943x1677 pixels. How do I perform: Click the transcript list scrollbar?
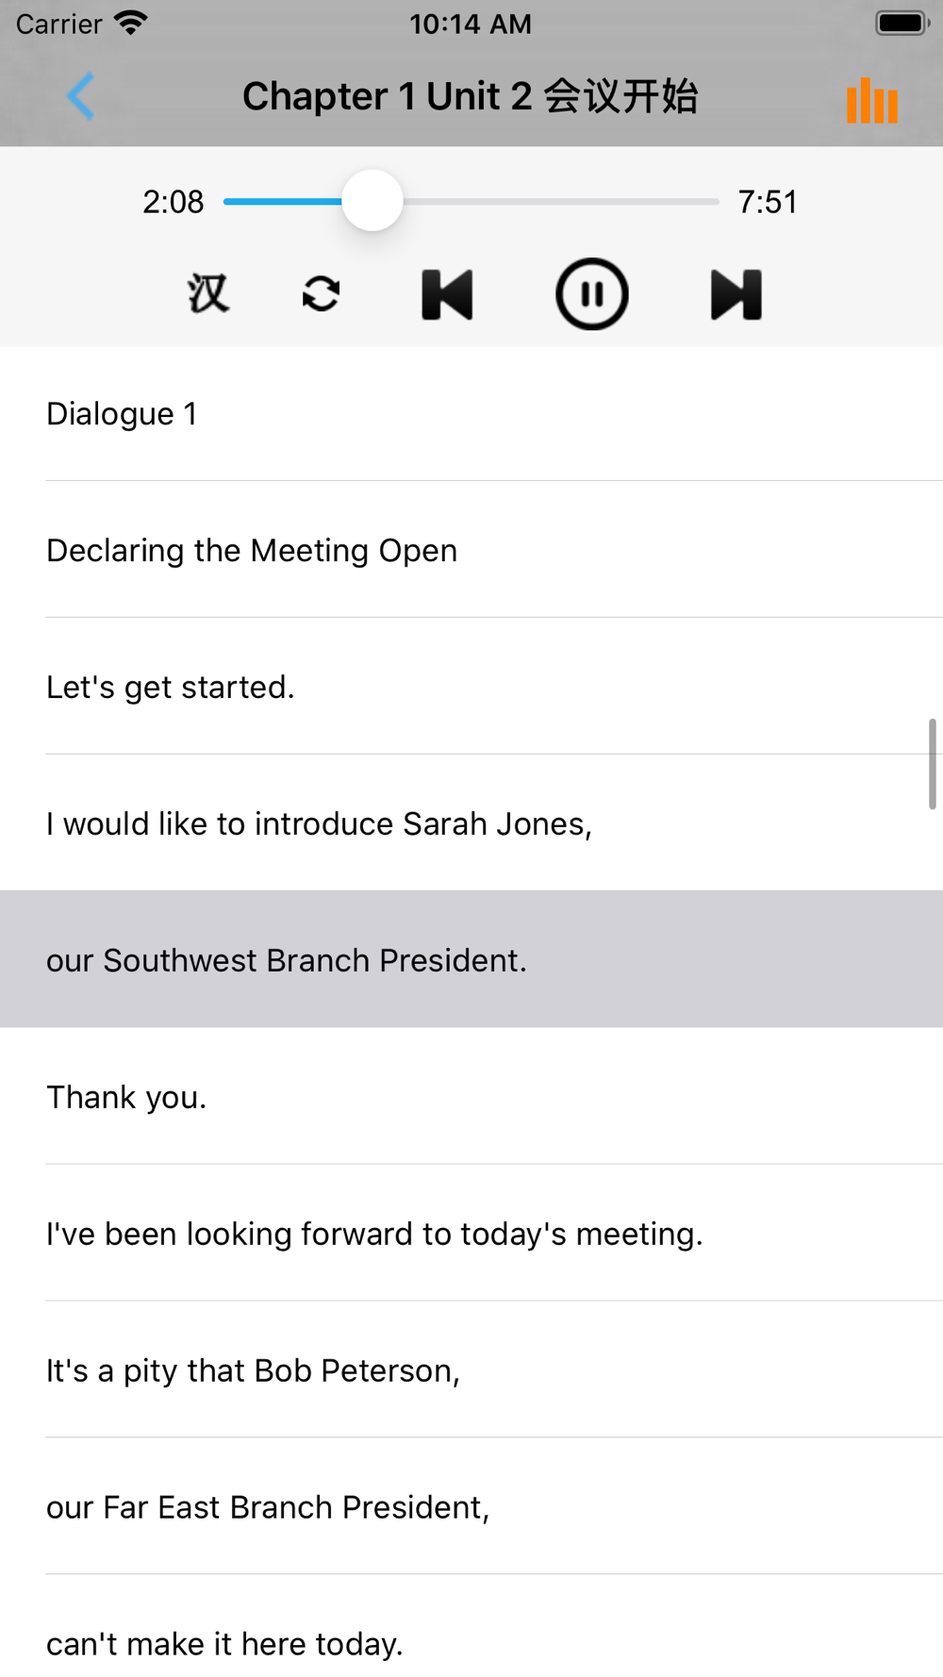click(x=932, y=764)
